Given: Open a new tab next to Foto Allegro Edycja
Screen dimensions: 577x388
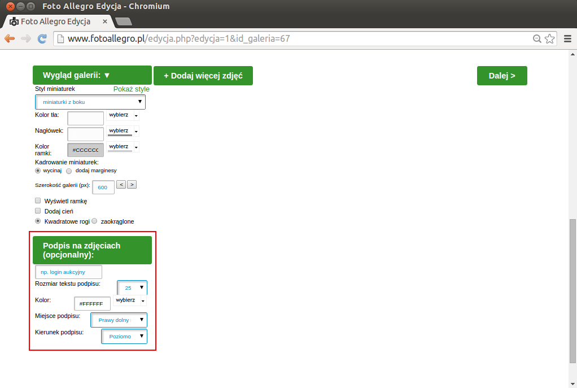Looking at the screenshot, I should (x=124, y=21).
